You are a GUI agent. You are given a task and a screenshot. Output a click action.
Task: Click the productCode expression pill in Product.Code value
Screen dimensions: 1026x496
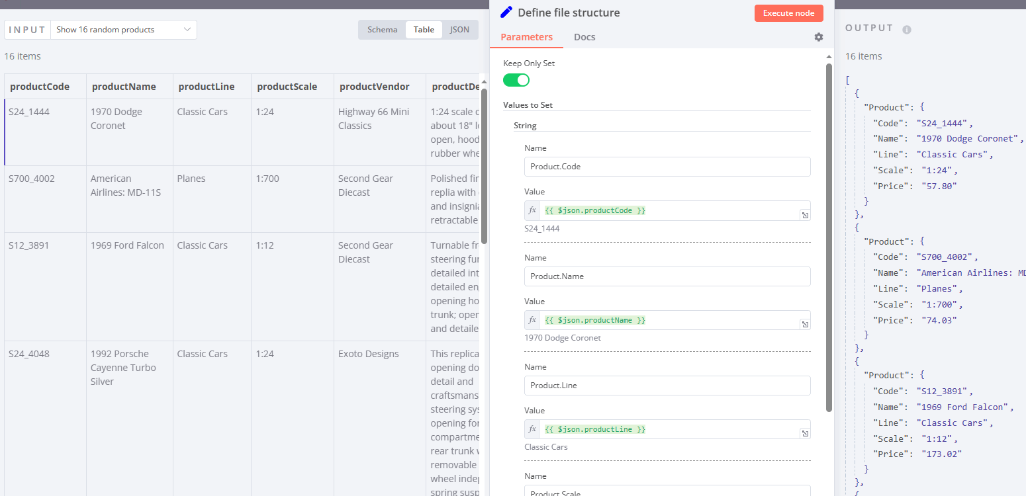(x=594, y=210)
